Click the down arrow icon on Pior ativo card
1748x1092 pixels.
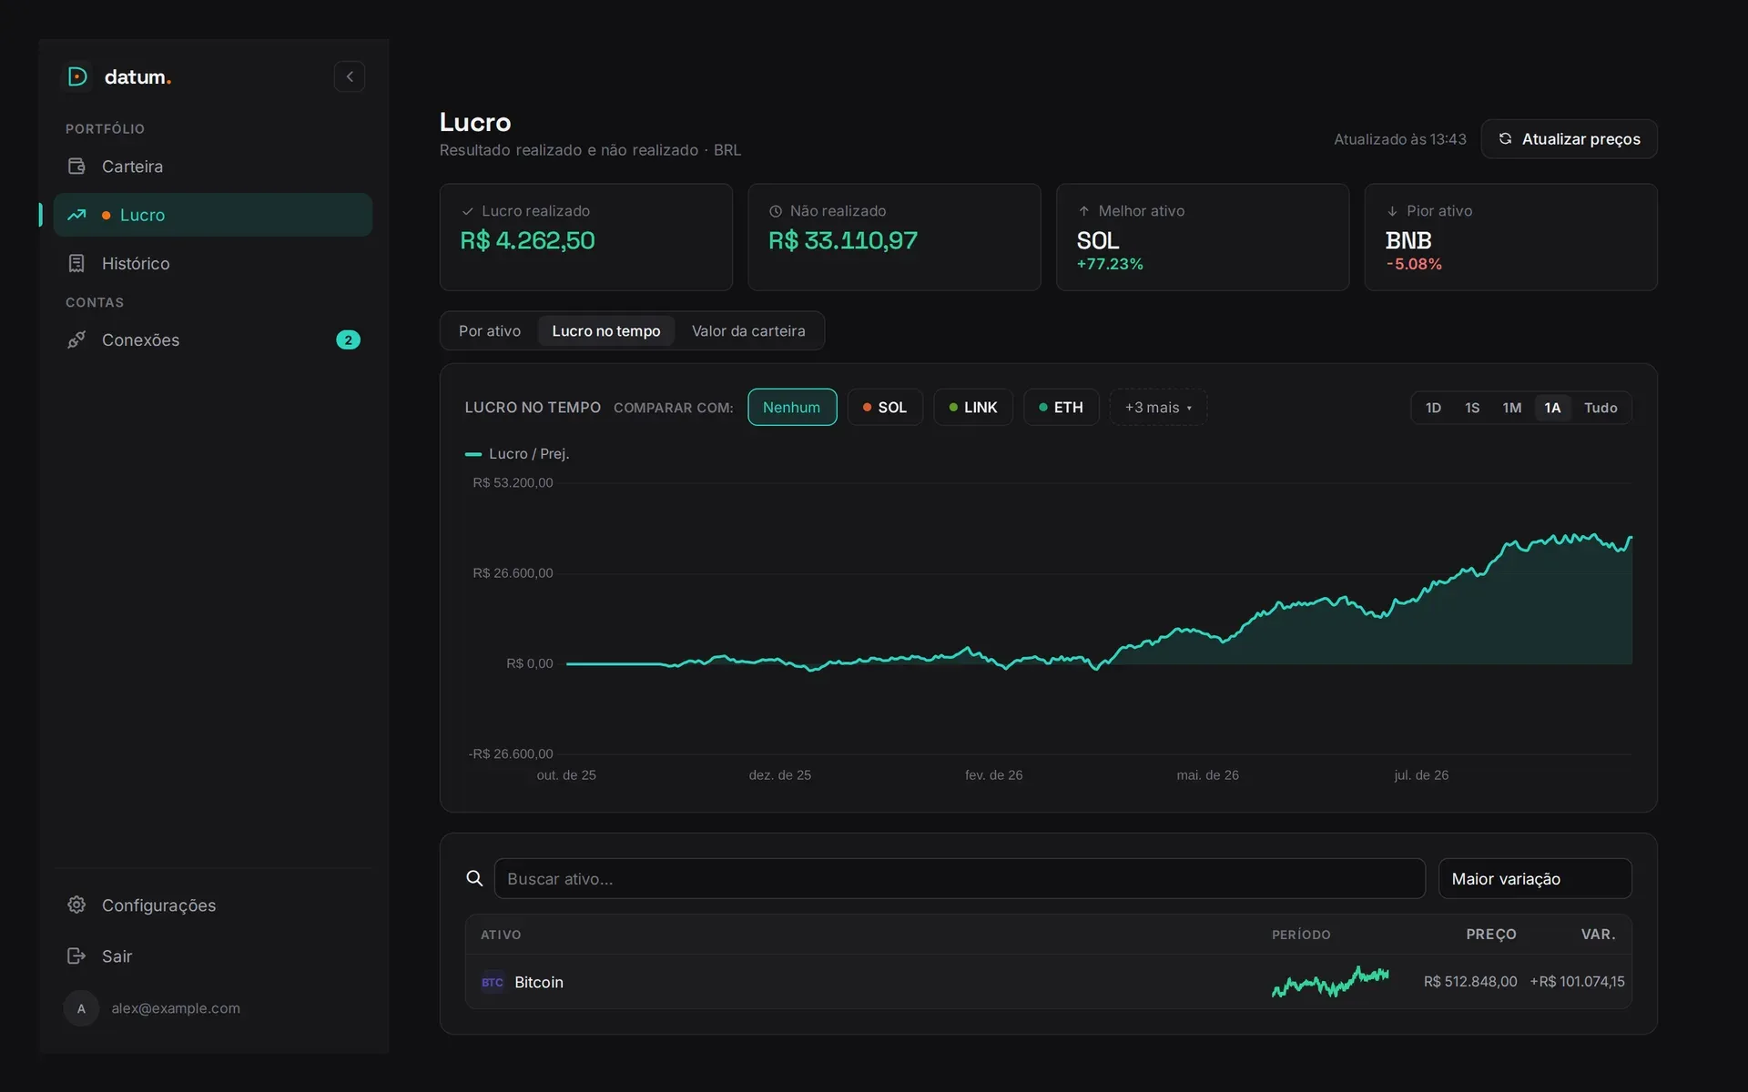(1392, 211)
